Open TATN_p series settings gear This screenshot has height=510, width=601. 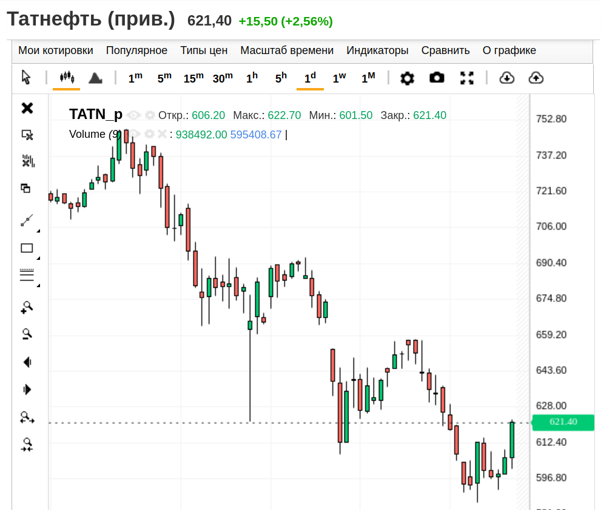click(150, 115)
